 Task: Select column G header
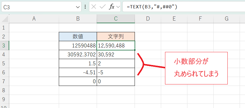226,19
